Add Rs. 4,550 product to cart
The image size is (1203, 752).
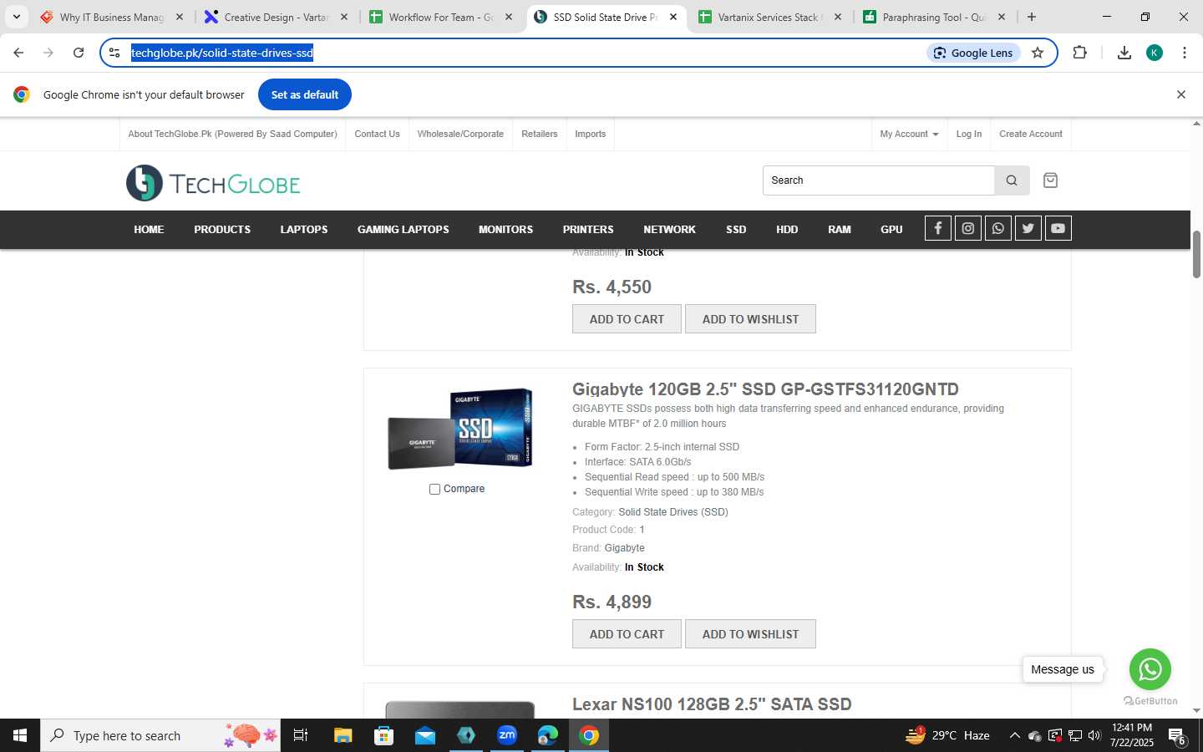pos(627,319)
